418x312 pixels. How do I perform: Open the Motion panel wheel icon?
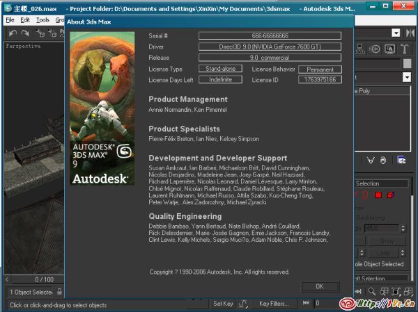click(x=375, y=49)
